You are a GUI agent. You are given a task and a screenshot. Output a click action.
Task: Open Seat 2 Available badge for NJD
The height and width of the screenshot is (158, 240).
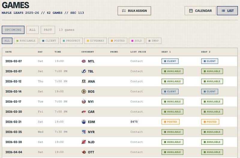click(212, 142)
